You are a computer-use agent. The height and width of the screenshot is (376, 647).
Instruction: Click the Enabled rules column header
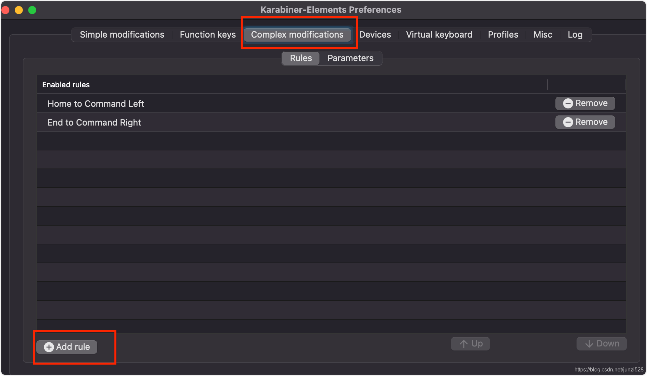coord(292,85)
